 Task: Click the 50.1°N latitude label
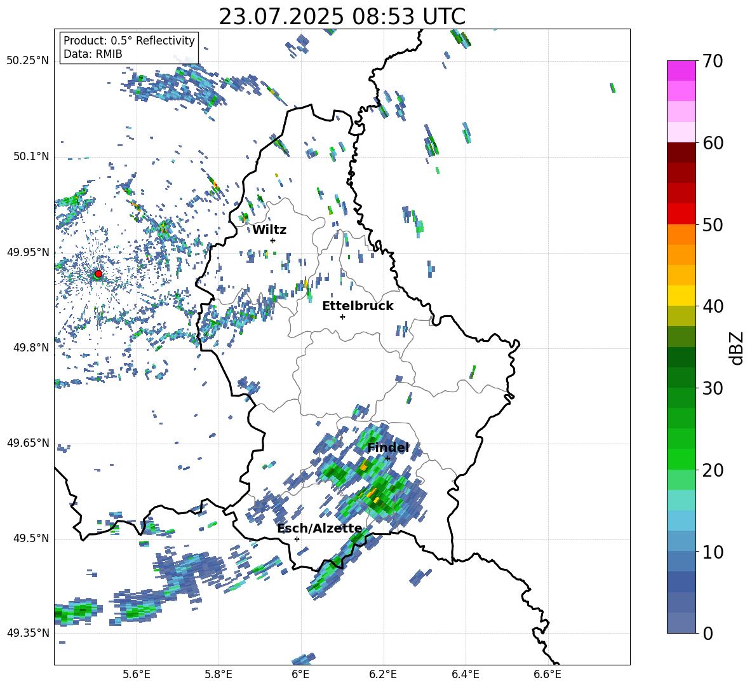click(x=31, y=156)
